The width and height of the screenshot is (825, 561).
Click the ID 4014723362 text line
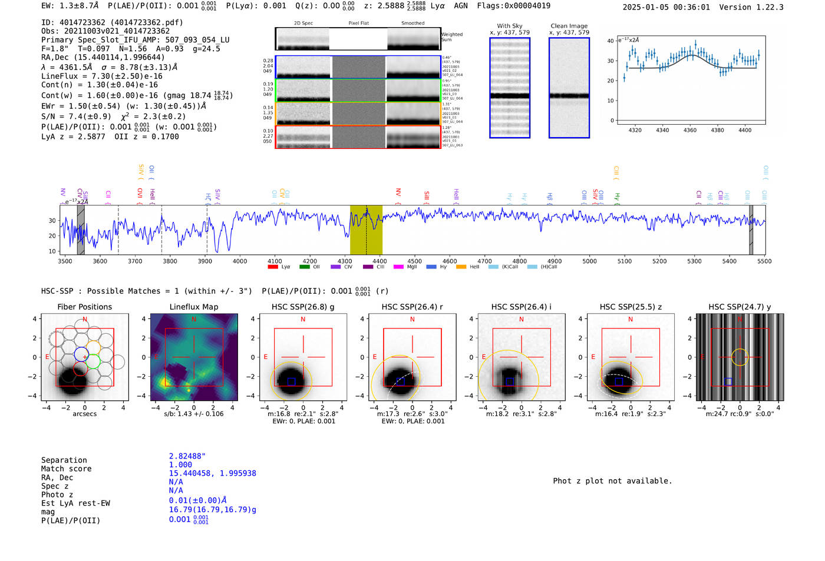[112, 22]
